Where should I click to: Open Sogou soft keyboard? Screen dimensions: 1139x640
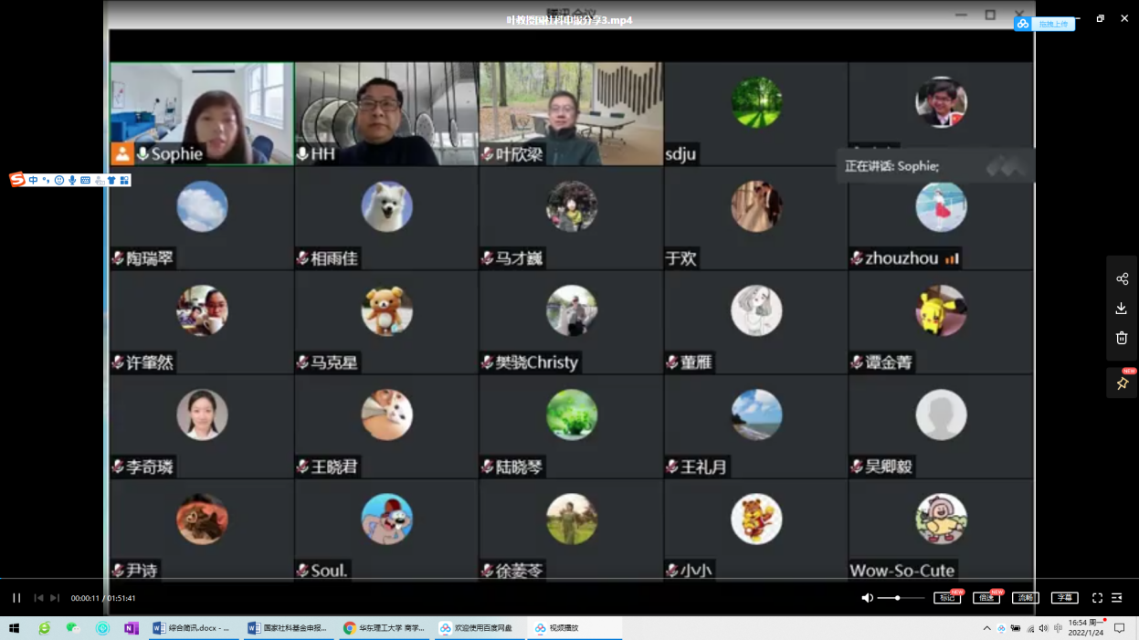(85, 180)
